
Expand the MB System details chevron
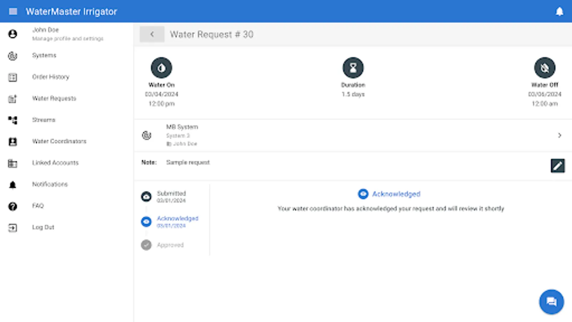coord(559,135)
